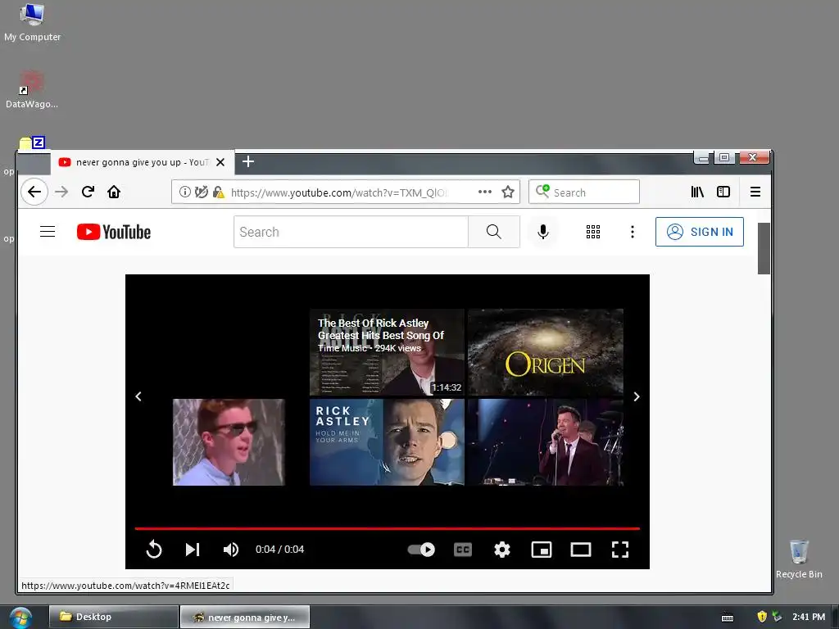Viewport: 839px width, 629px height.
Task: Click the 2:41 PM clock
Action: pyautogui.click(x=809, y=617)
